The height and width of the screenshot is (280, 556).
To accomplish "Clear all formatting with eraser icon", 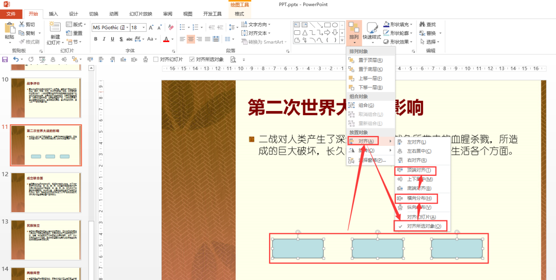I will tap(171, 28).
